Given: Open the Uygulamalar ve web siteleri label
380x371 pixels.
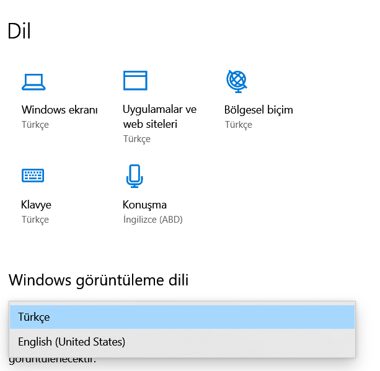Looking at the screenshot, I should coord(159,117).
